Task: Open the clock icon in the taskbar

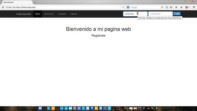Action: 118,108
